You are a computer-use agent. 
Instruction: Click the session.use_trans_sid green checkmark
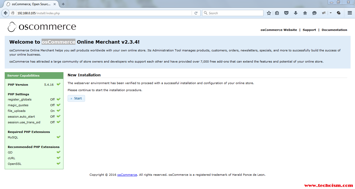pyautogui.click(x=59, y=122)
